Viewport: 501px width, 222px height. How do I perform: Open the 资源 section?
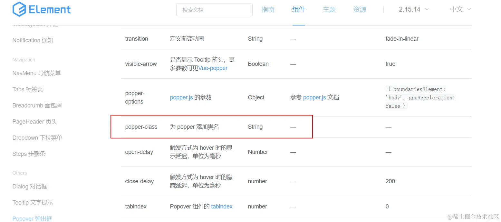tap(359, 9)
